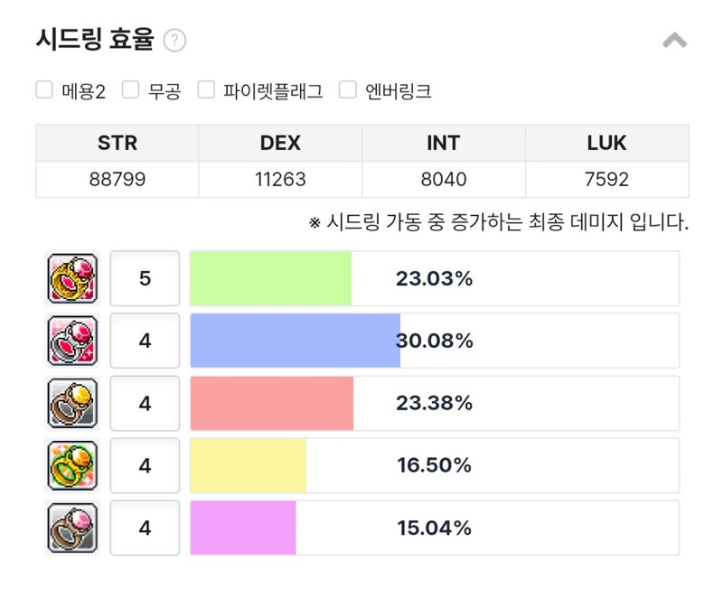Image resolution: width=723 pixels, height=590 pixels.
Task: Click the silver ring with red gem icon
Action: (x=72, y=341)
